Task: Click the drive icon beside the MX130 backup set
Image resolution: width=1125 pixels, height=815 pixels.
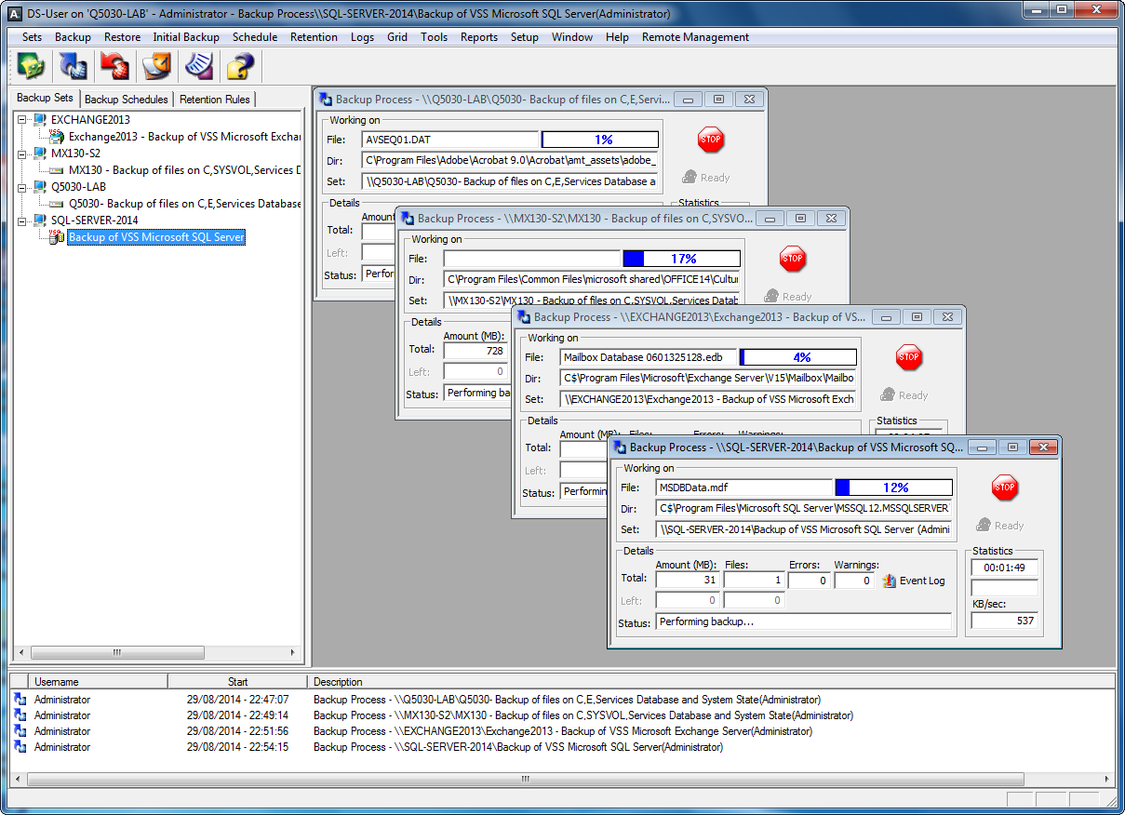Action: click(x=58, y=170)
